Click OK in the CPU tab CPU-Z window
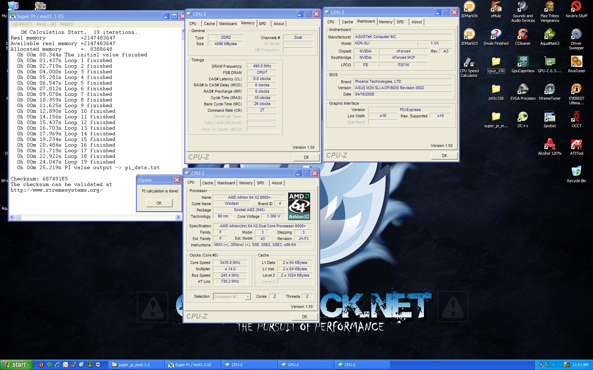 [305, 316]
